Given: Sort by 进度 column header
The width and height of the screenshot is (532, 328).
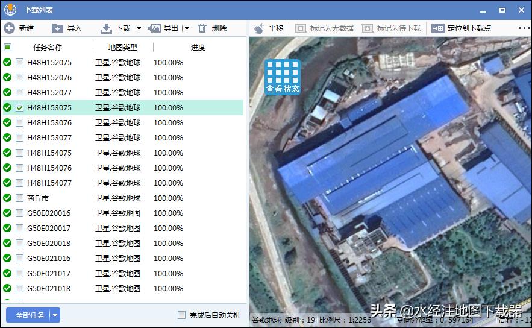Looking at the screenshot, I should point(198,47).
